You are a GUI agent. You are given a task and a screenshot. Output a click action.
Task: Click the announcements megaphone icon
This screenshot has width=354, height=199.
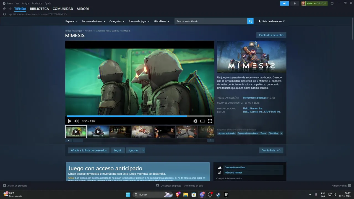[284, 4]
